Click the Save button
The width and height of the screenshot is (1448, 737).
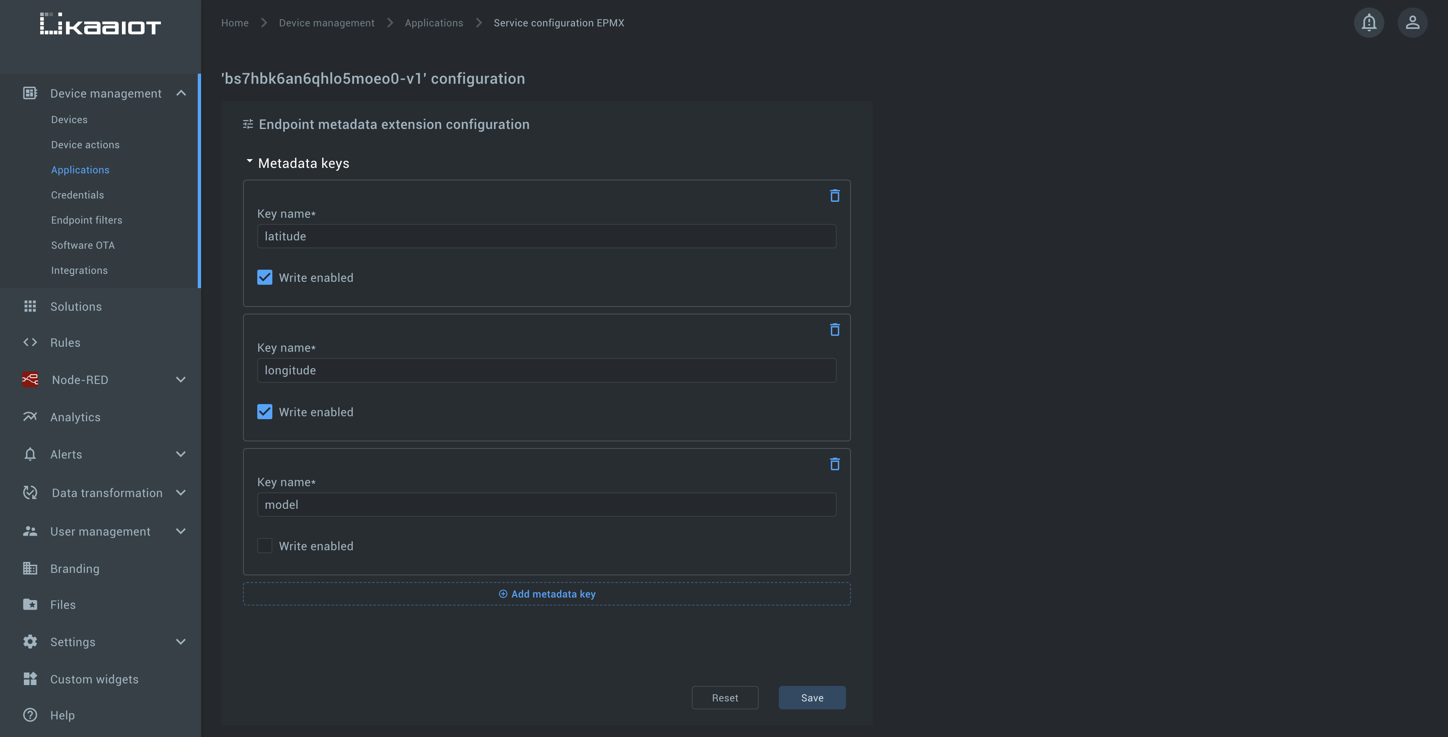click(812, 697)
